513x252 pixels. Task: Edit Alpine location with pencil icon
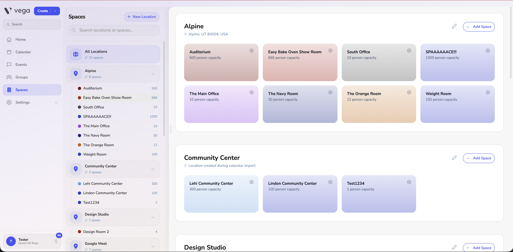(454, 26)
